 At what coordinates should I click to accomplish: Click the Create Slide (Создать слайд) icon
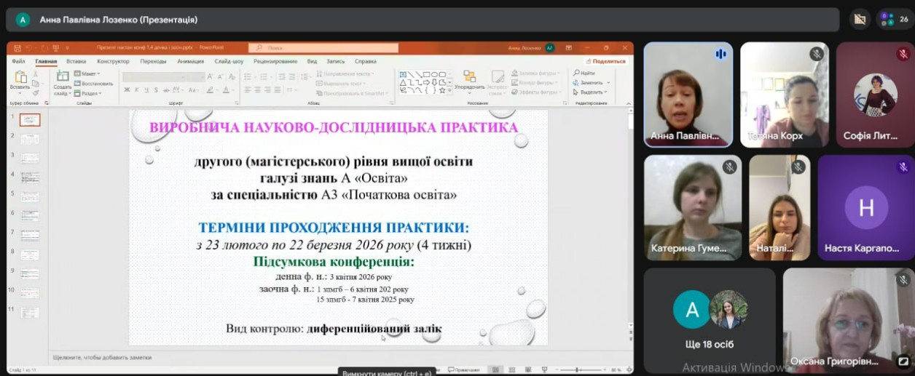pyautogui.click(x=63, y=76)
